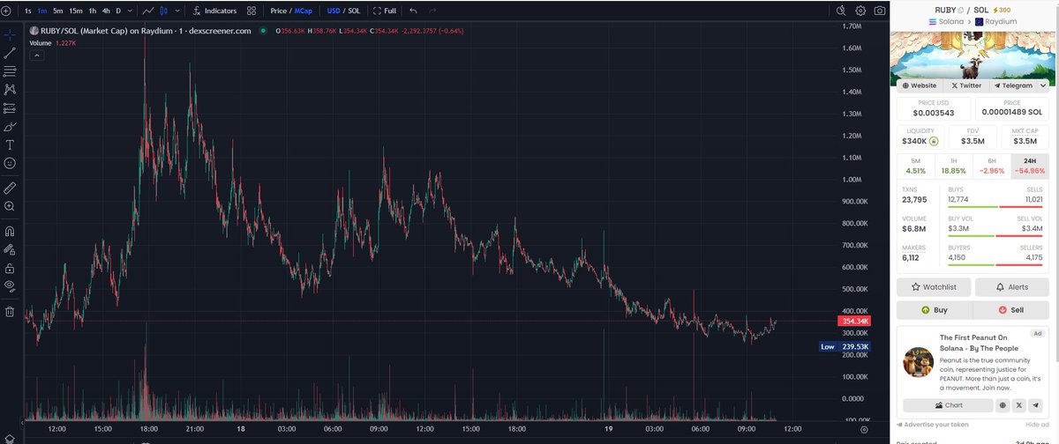Screen dimensions: 1059x444
Task: Open the Fibonacci retracement tool
Action: click(10, 71)
